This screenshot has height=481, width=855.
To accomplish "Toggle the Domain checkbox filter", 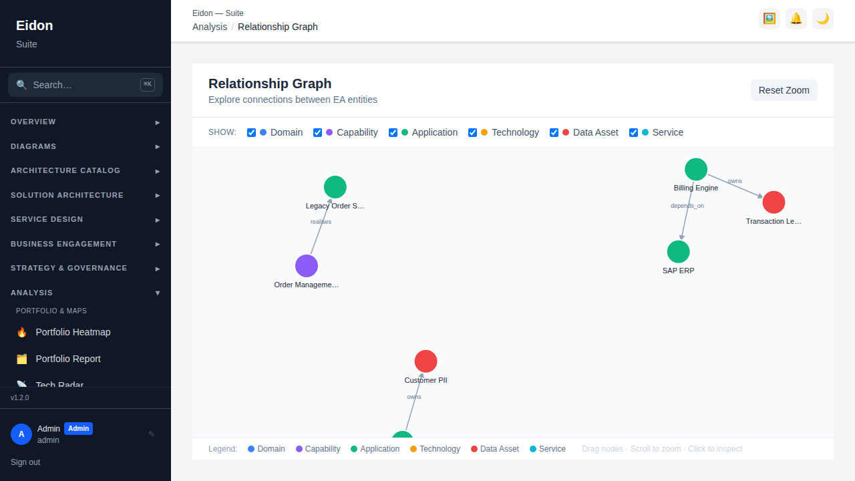I will pyautogui.click(x=251, y=132).
